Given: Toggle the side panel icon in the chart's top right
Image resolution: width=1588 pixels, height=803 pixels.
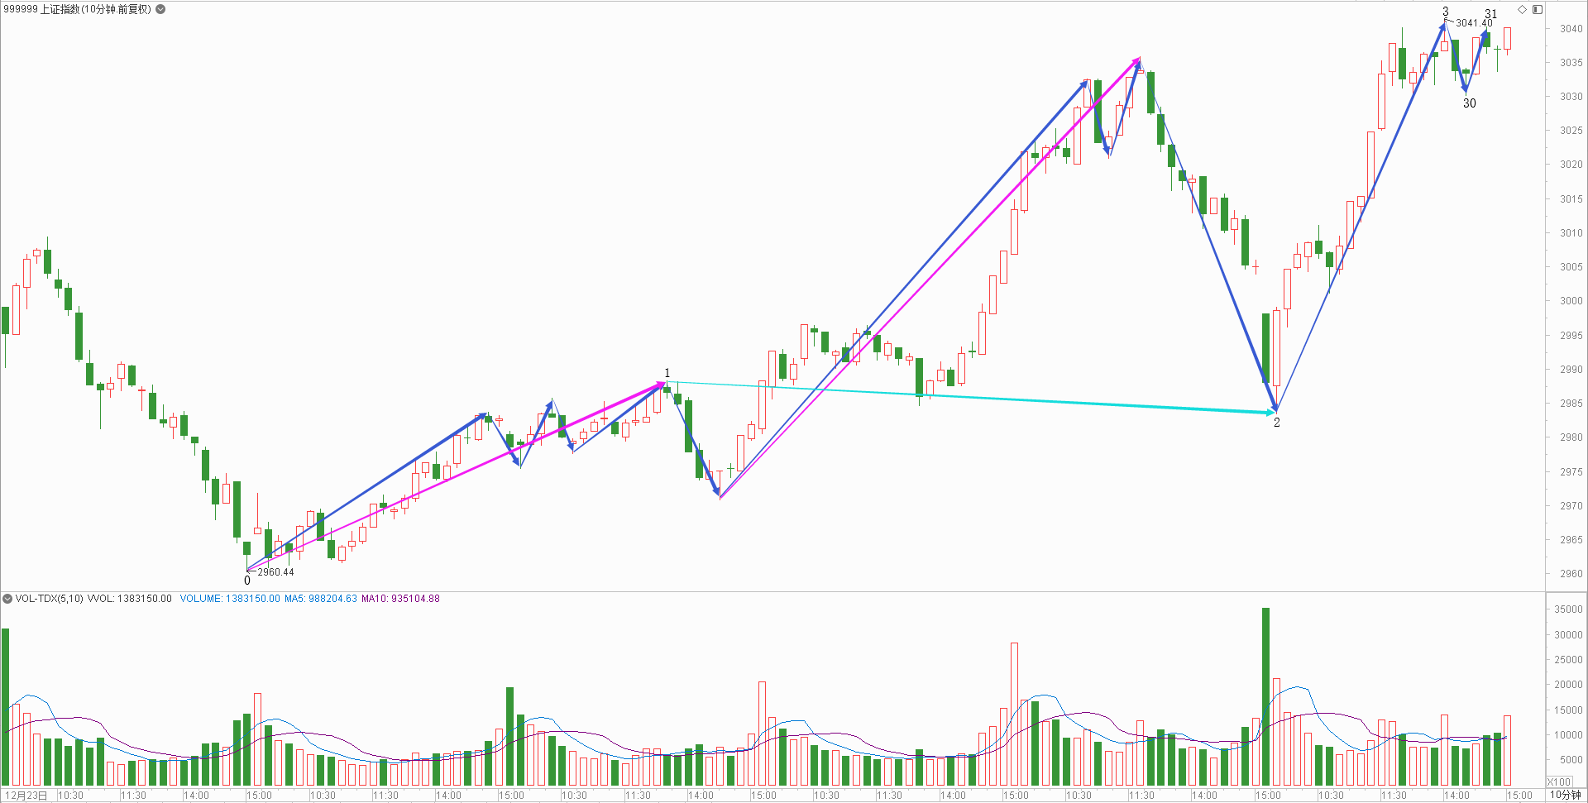Looking at the screenshot, I should 1537,9.
